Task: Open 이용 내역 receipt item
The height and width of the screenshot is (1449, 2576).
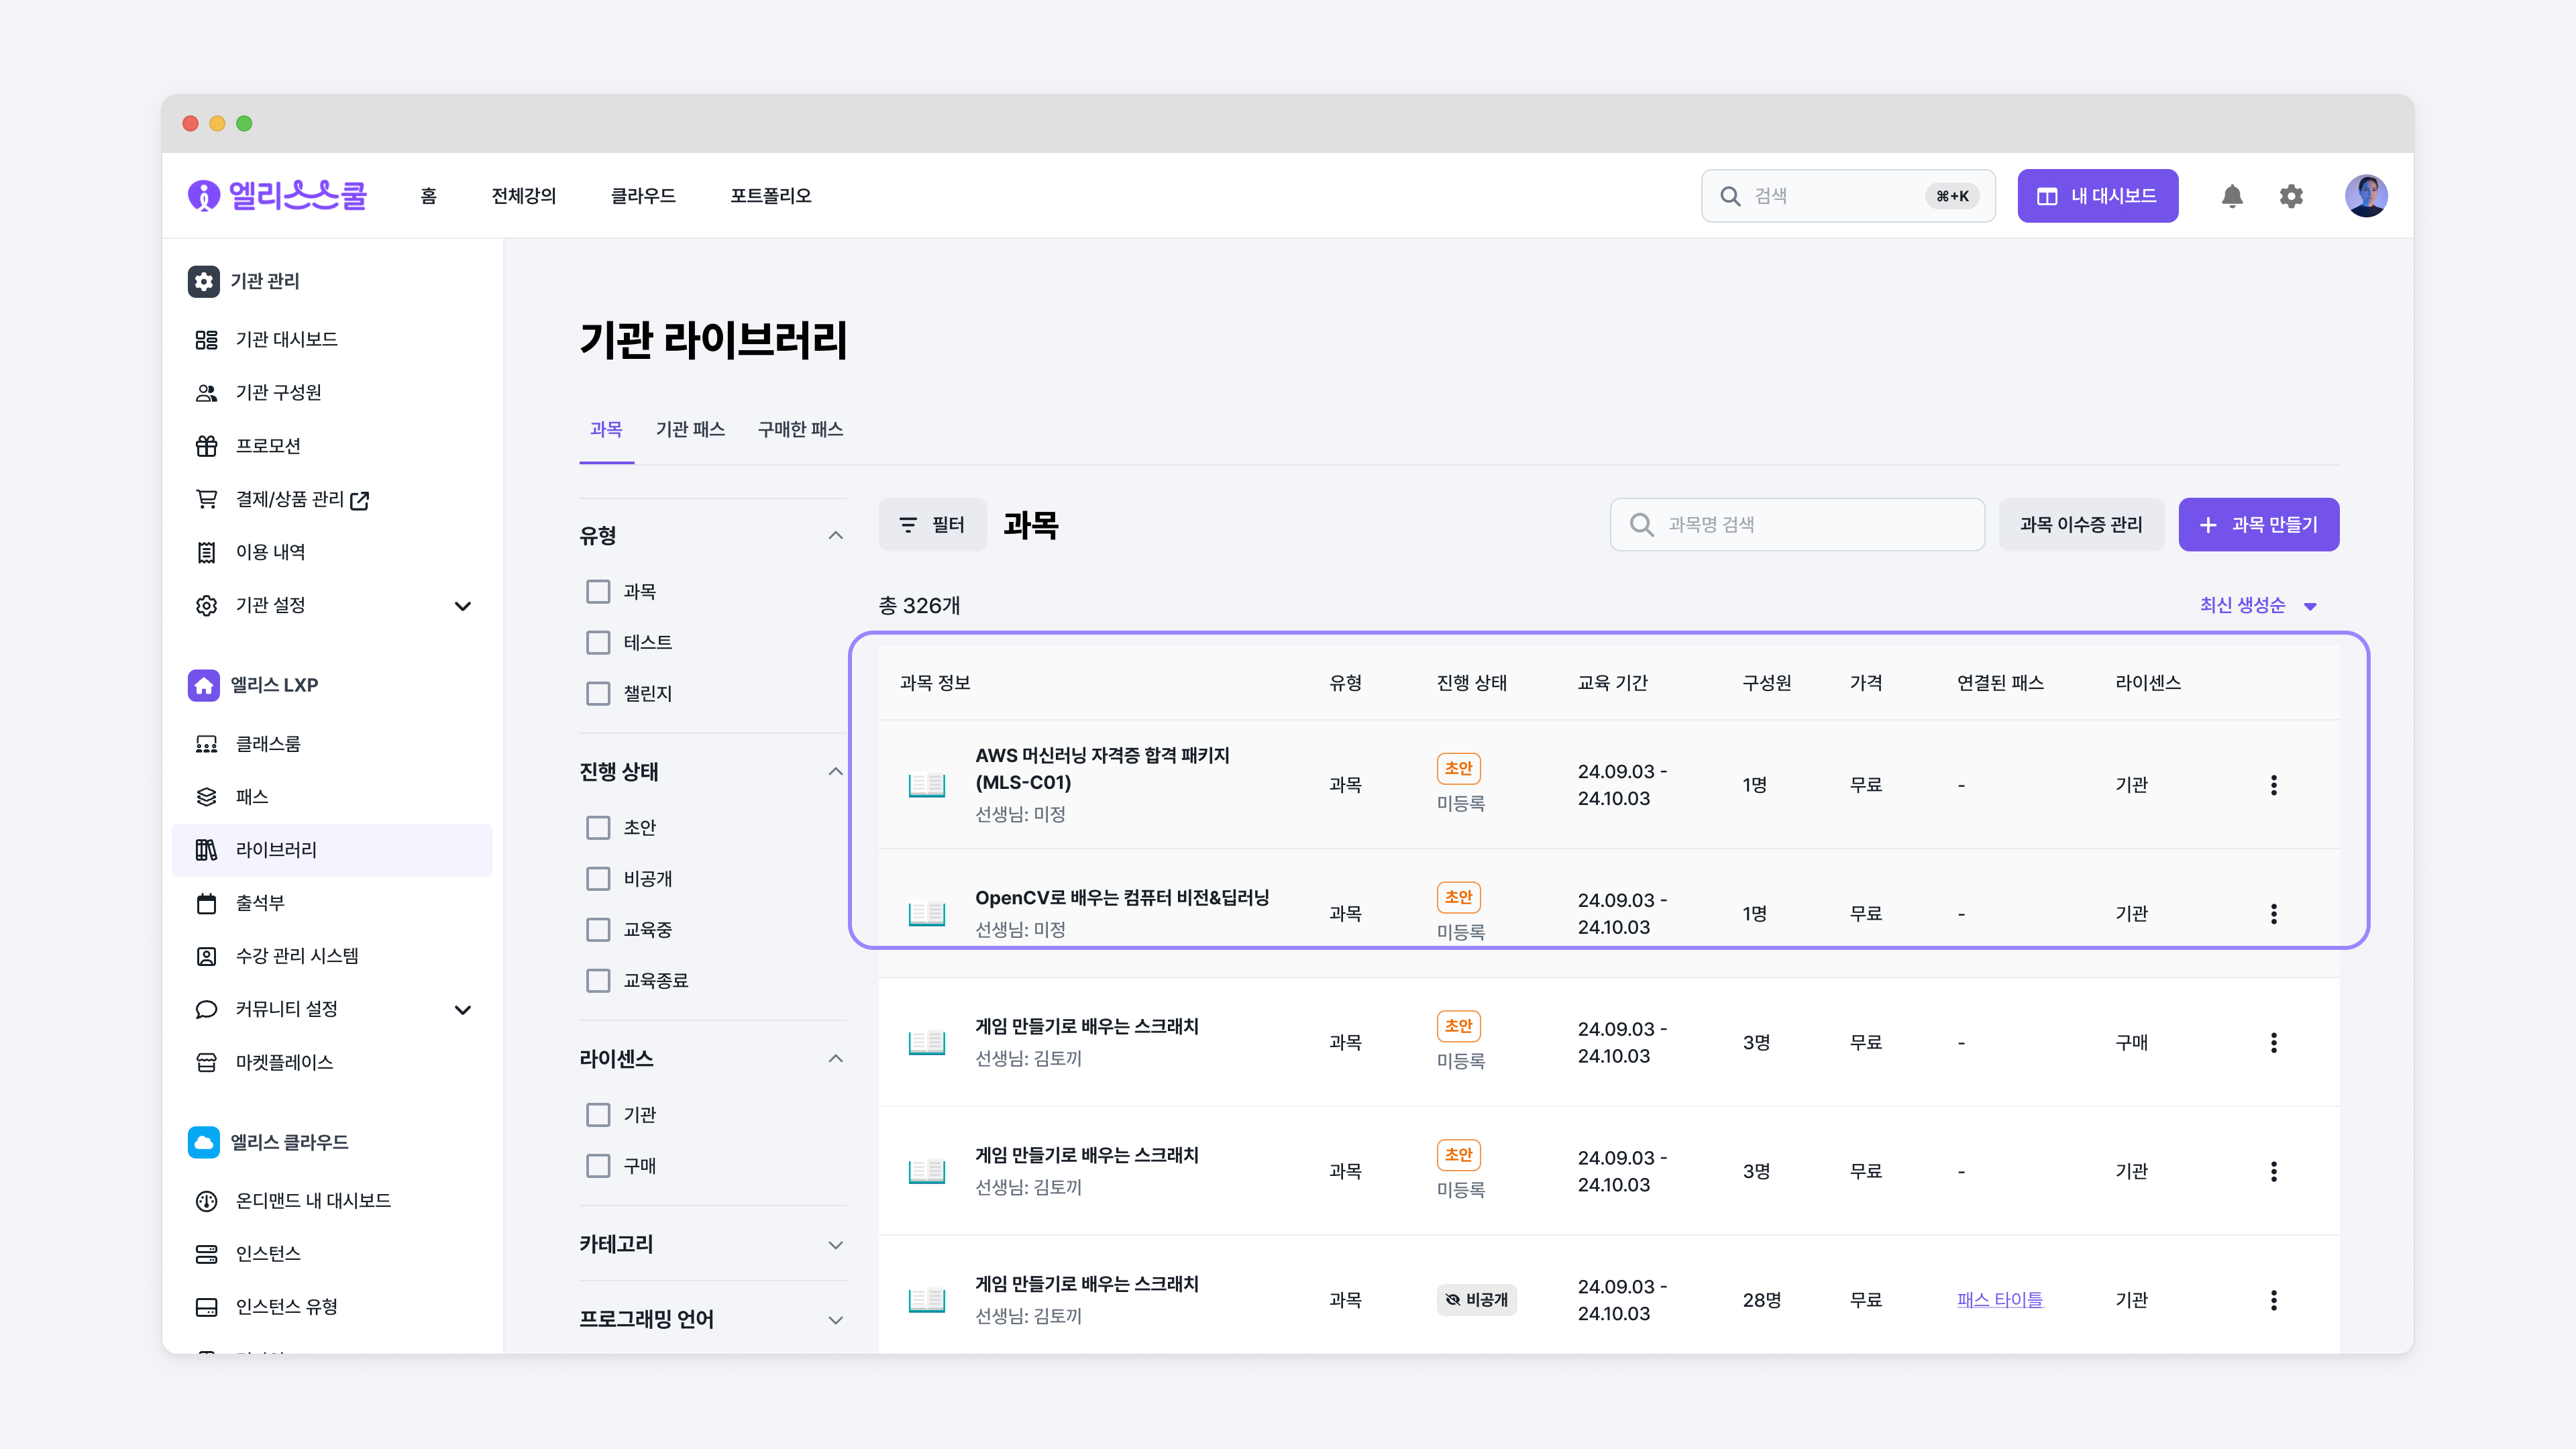Action: tap(332, 552)
